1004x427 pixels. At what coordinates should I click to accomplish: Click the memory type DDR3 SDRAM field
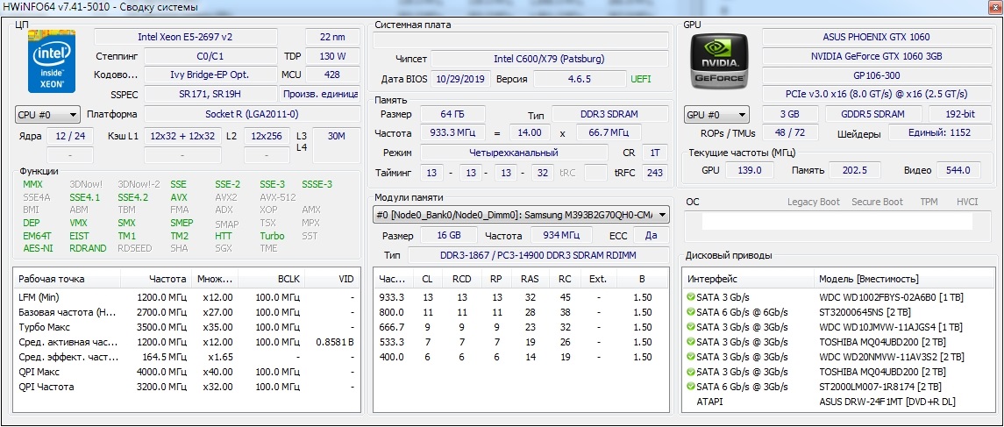point(609,115)
